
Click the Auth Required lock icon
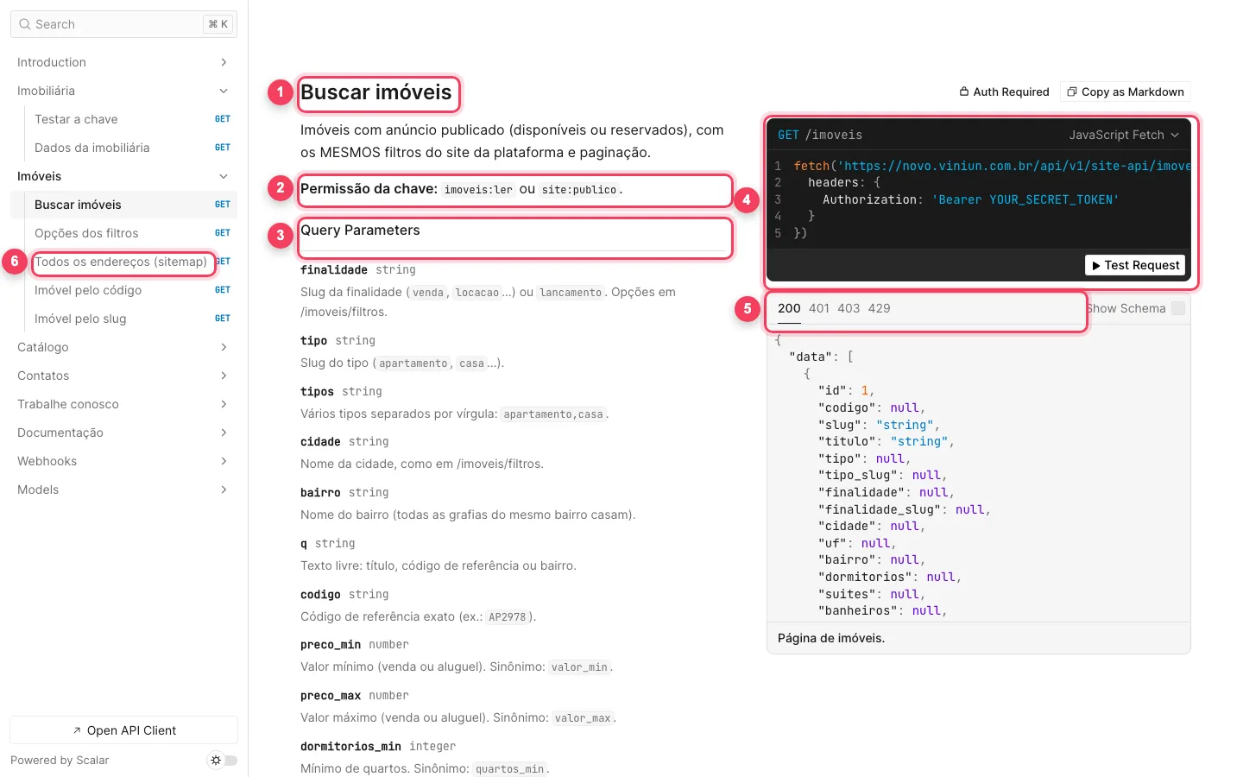964,92
